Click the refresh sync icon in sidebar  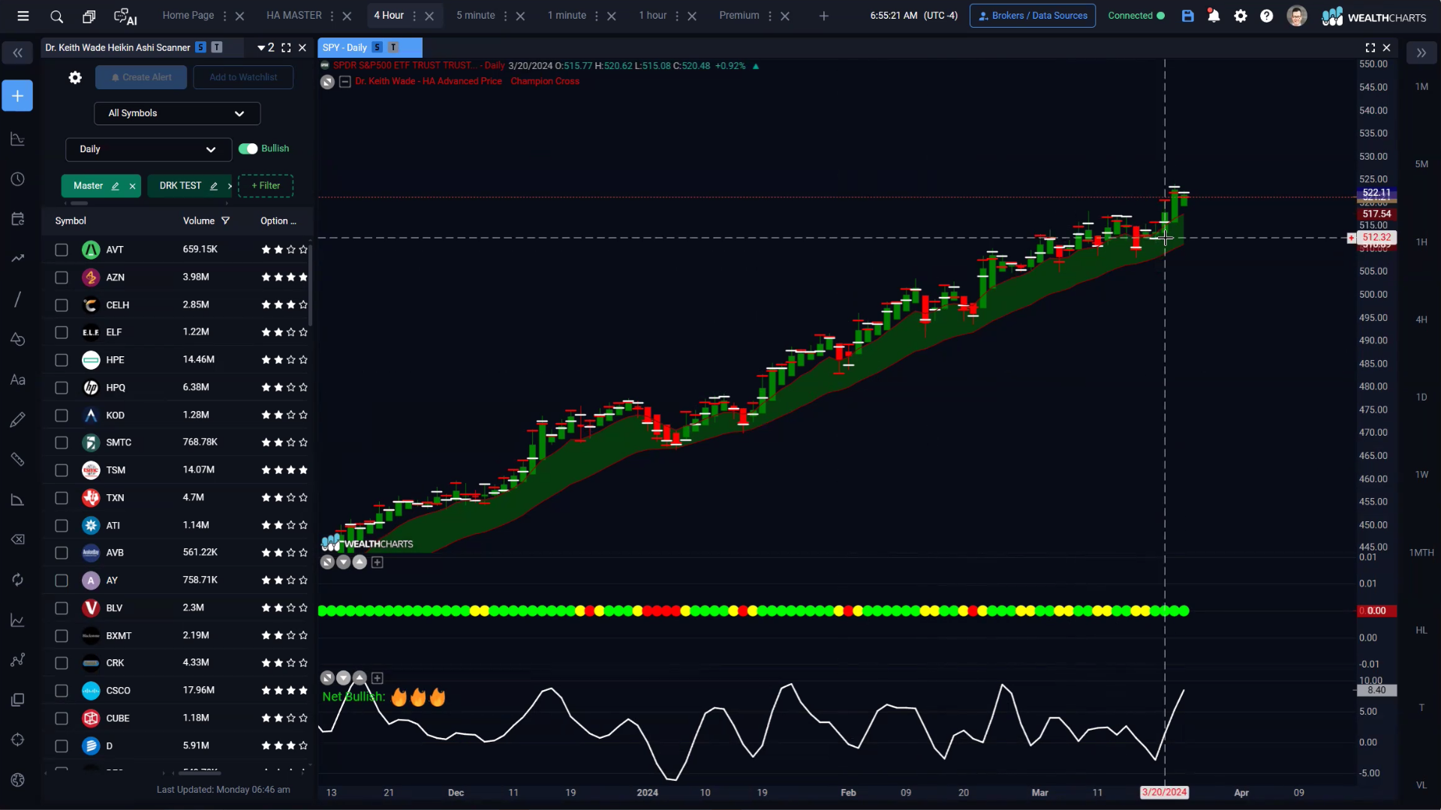point(17,580)
